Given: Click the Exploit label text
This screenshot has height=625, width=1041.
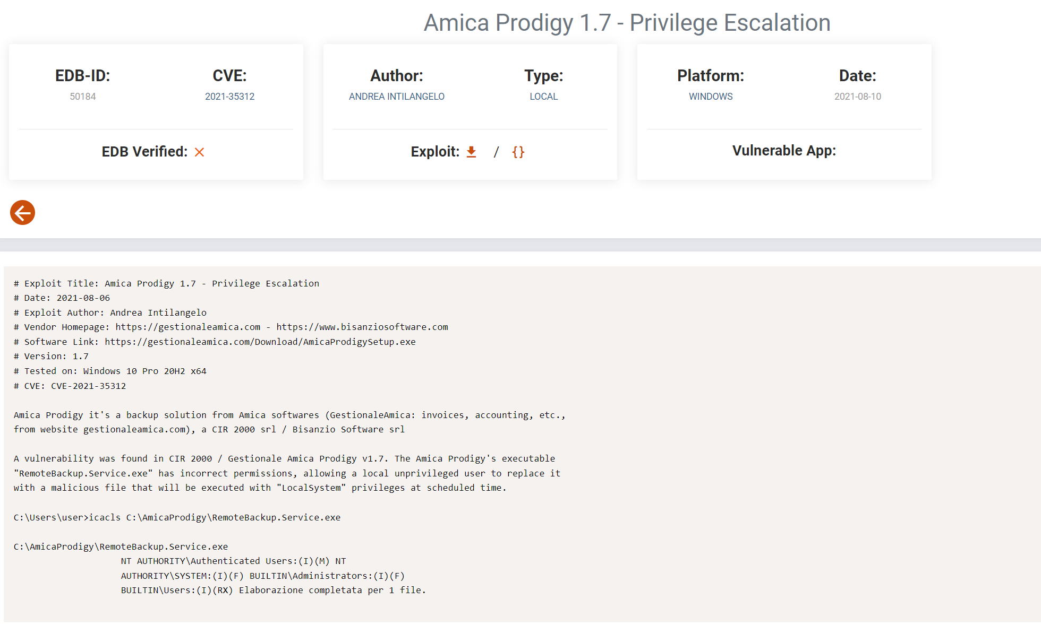Looking at the screenshot, I should coord(435,152).
